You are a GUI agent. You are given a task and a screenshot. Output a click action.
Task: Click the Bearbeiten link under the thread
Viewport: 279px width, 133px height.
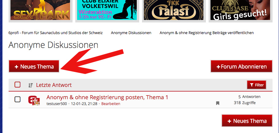pos(111,104)
